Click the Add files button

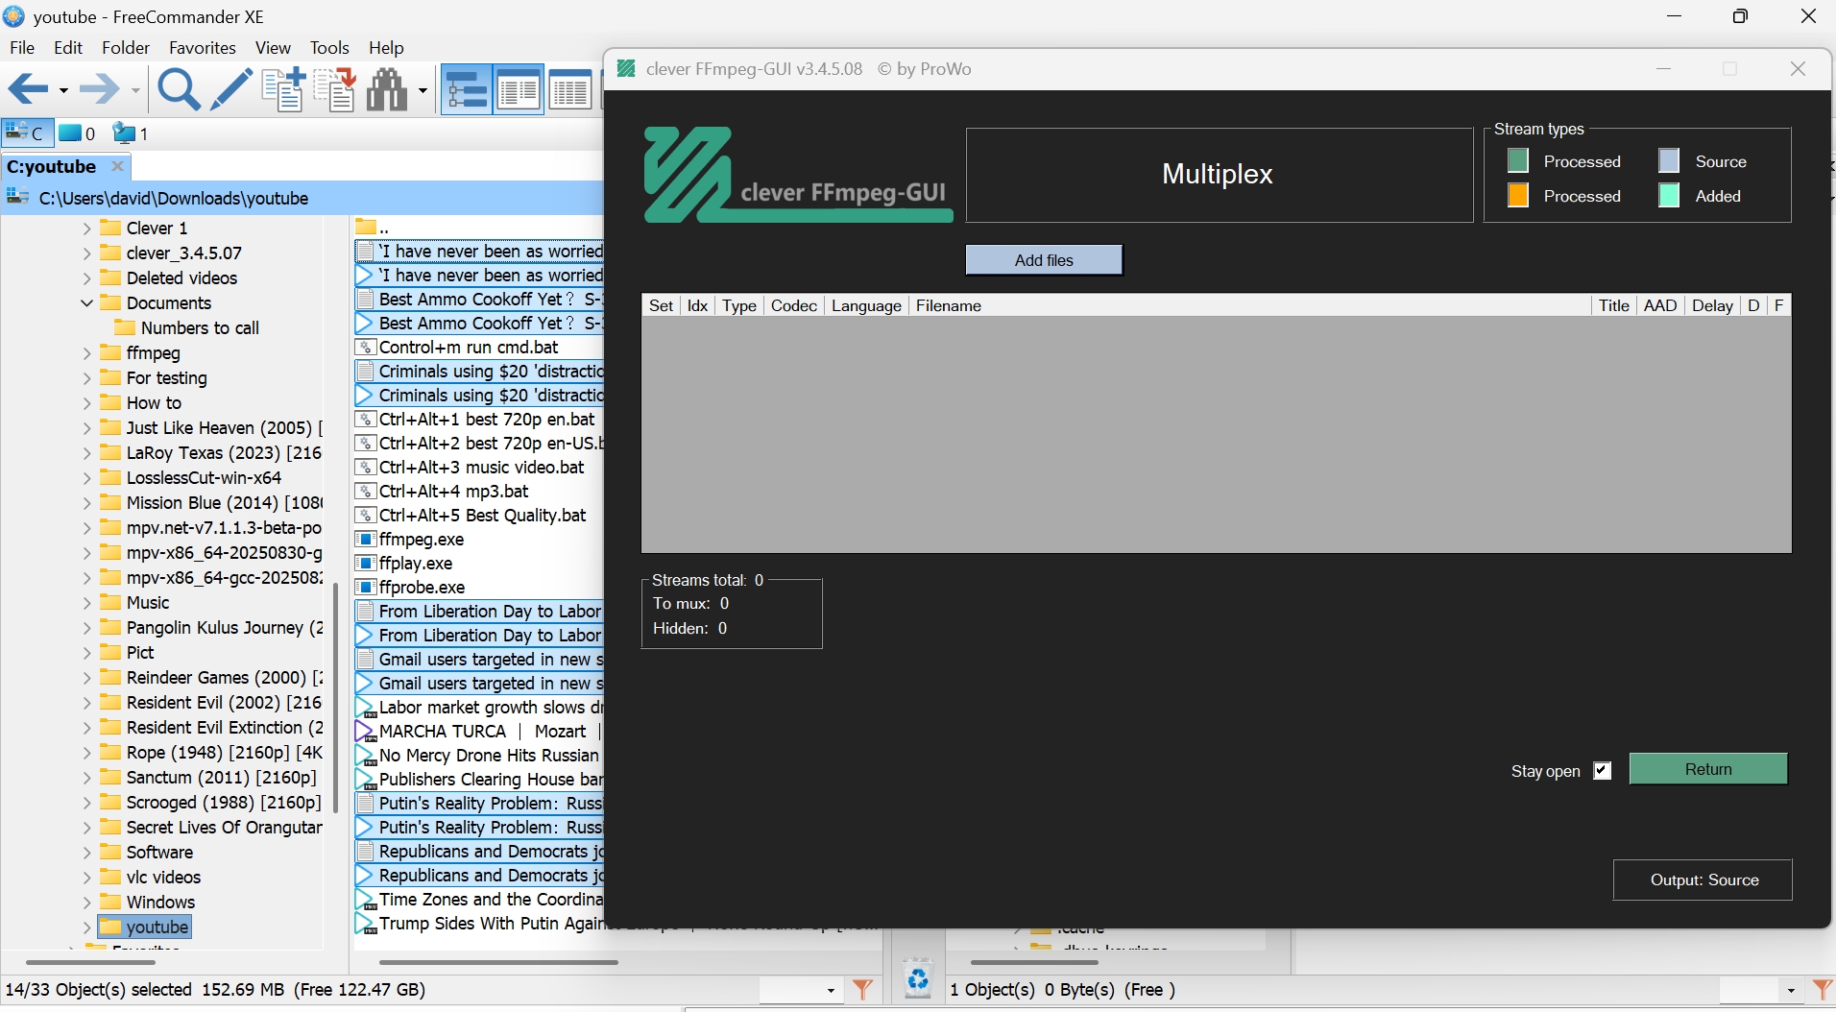pos(1044,259)
